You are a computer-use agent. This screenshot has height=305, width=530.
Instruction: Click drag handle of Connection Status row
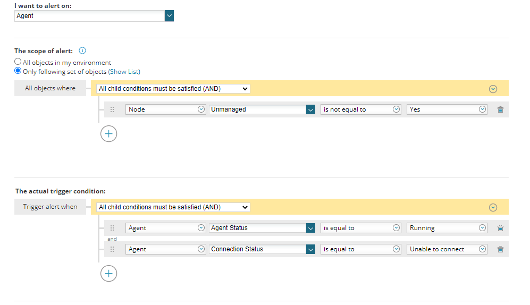tap(112, 249)
